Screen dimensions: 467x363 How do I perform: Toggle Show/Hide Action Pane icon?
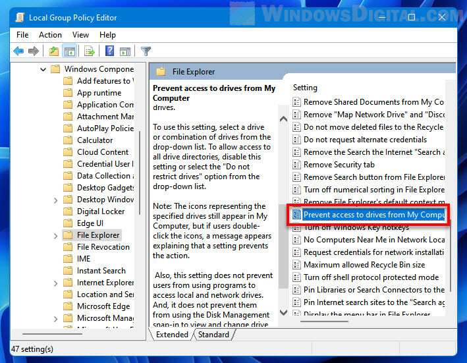click(x=125, y=51)
